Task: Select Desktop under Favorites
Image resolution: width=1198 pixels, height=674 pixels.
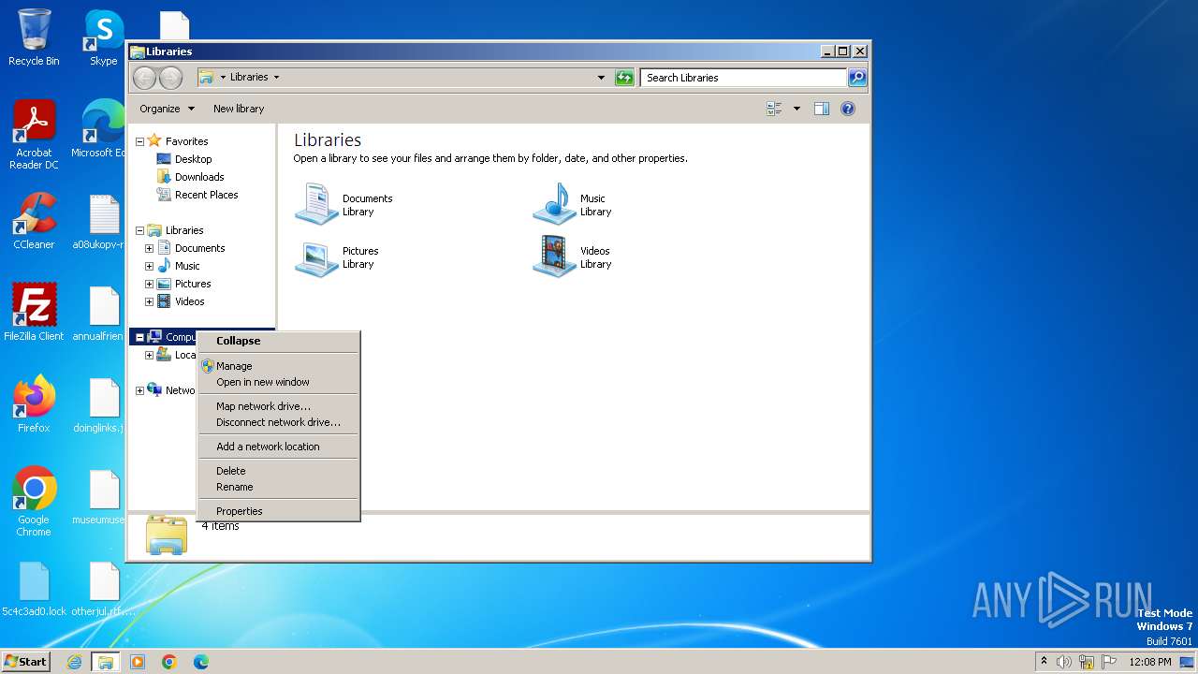Action: [184, 159]
